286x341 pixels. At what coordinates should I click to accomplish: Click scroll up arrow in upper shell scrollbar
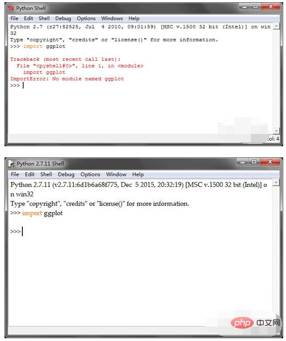point(276,26)
